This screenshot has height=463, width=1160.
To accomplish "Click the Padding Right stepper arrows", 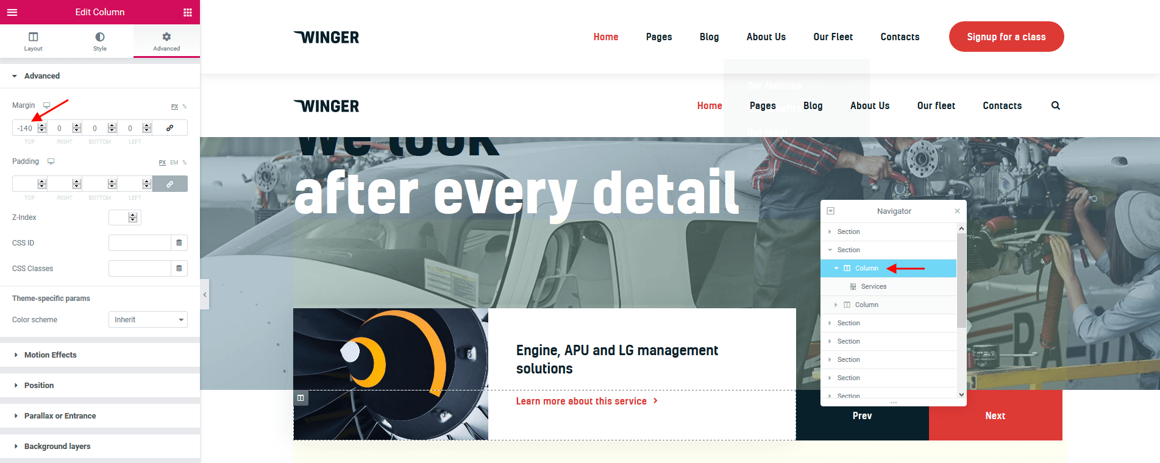I will (x=77, y=184).
